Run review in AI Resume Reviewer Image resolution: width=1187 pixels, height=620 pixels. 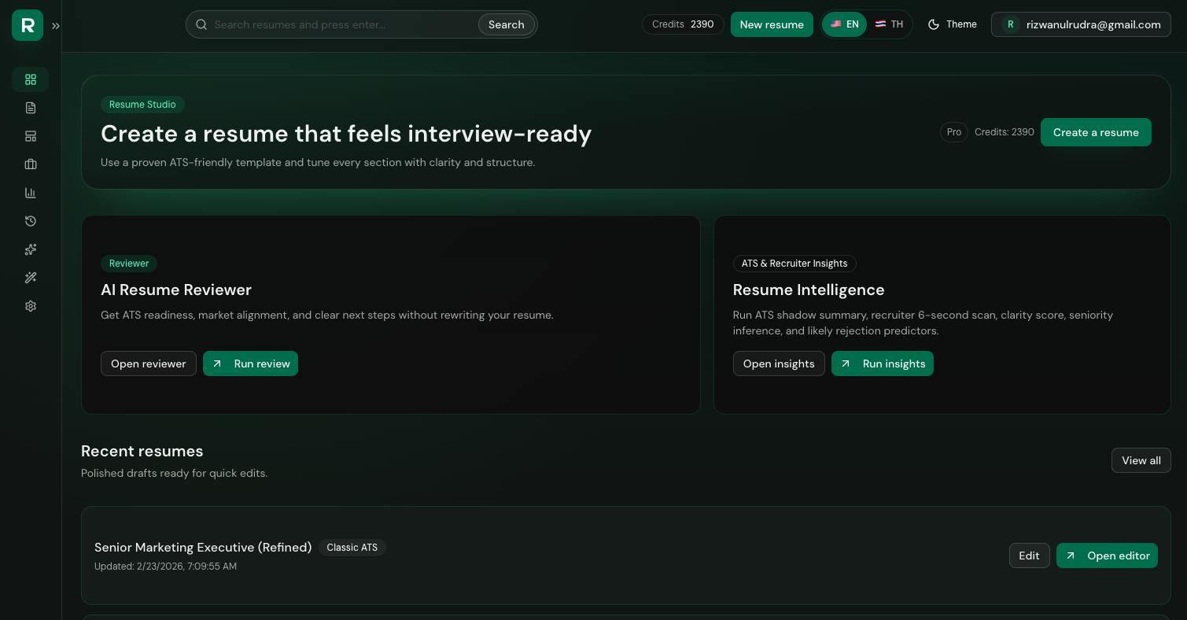point(250,364)
